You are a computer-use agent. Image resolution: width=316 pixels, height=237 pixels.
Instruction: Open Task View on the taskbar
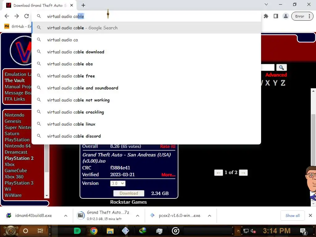point(40,231)
